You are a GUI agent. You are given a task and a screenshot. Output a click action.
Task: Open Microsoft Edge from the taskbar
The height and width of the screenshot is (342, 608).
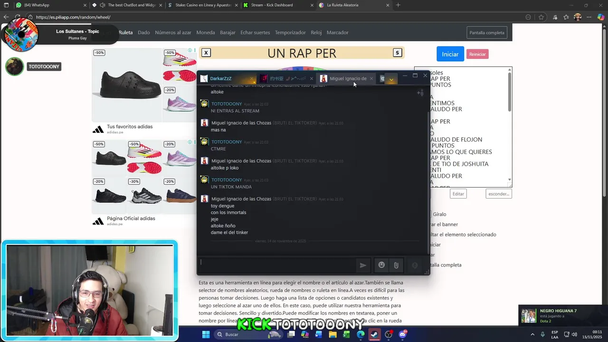coord(361,334)
